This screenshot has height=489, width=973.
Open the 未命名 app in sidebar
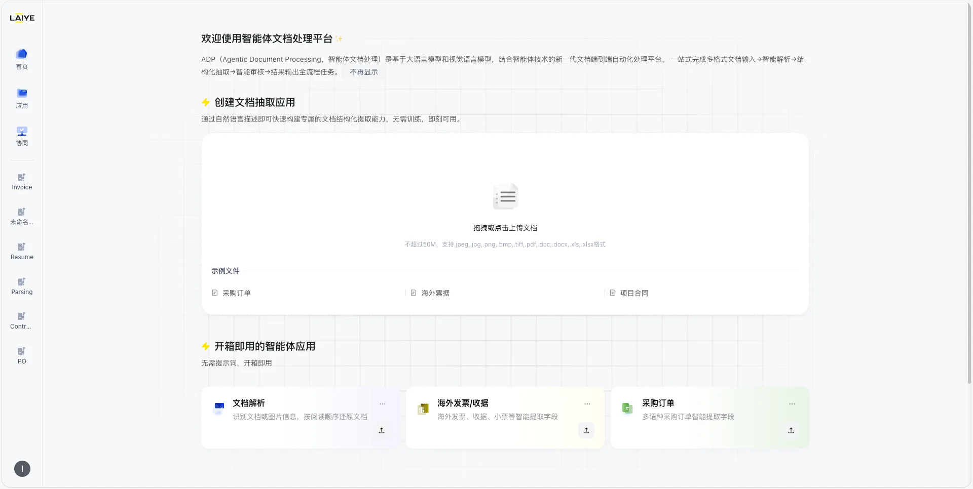coord(22,217)
